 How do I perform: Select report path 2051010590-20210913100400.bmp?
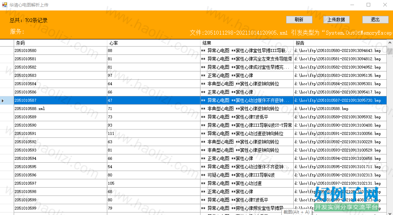click(x=340, y=125)
